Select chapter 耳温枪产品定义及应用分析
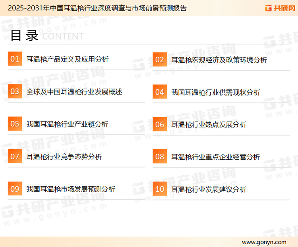Image resolution: width=298 pixels, height=247 pixels. 68,59
